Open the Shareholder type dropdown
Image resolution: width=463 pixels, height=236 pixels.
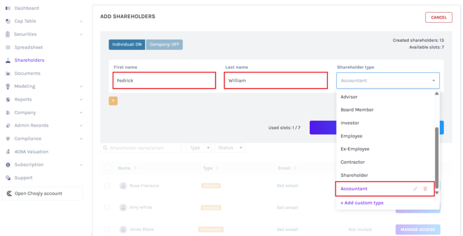(x=387, y=80)
